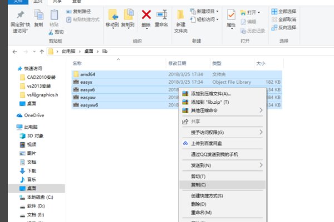Open 快速访问 in the sidebar
334x222 pixels.
tap(33, 68)
